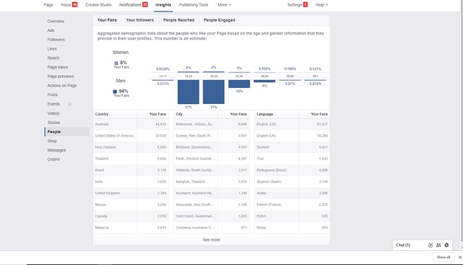Expand the list with See more
The image size is (463, 265).
tap(211, 240)
